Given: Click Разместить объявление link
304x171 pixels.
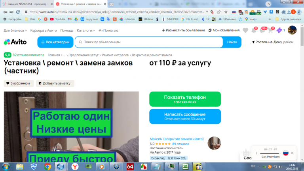Looking at the screenshot, I should point(183,30).
